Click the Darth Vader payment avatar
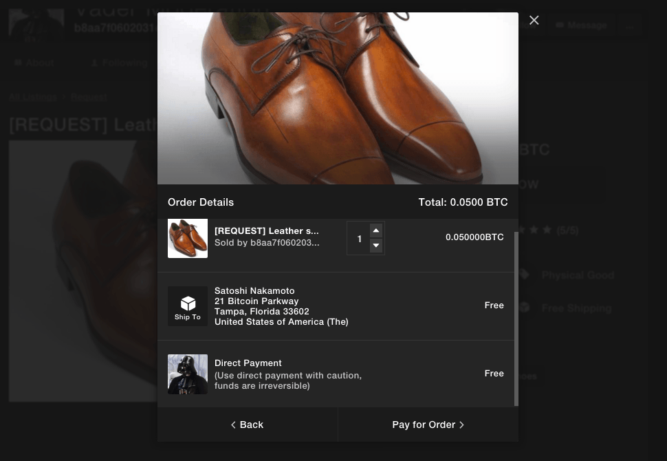This screenshot has width=667, height=461. pyautogui.click(x=188, y=374)
